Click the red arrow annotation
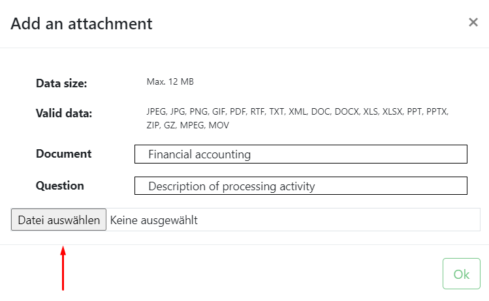This screenshot has height=301, width=489. [x=63, y=268]
